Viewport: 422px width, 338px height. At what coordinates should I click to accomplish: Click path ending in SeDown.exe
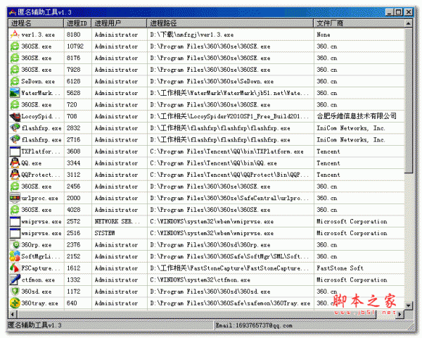pyautogui.click(x=212, y=81)
